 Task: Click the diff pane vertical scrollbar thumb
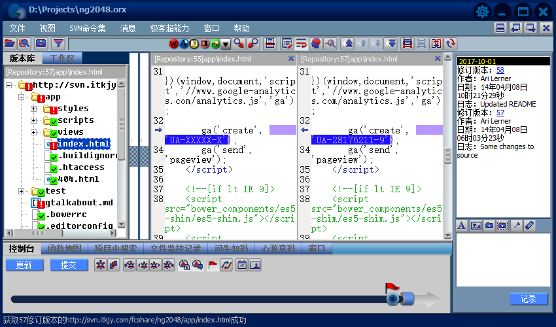(447, 156)
